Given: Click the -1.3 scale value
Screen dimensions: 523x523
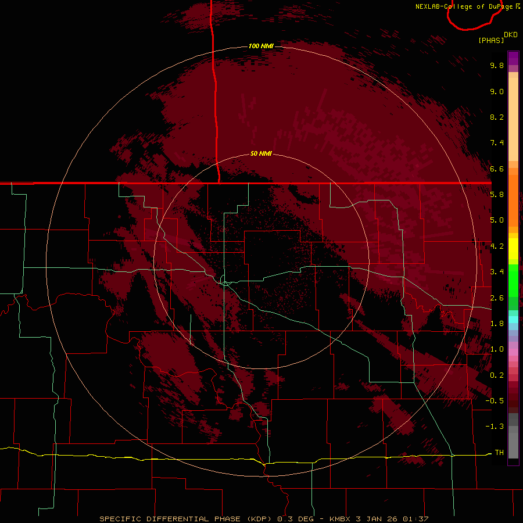Looking at the screenshot, I should click(495, 427).
